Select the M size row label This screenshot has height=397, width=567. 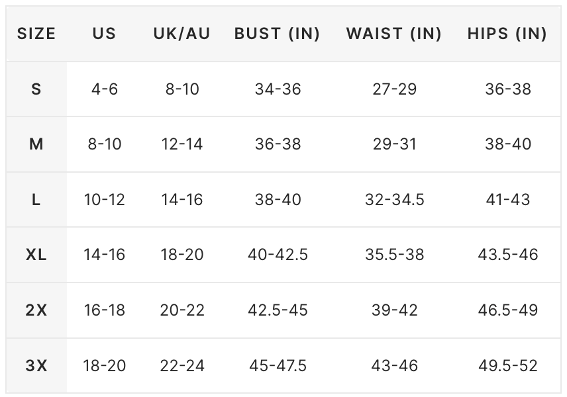pos(36,144)
